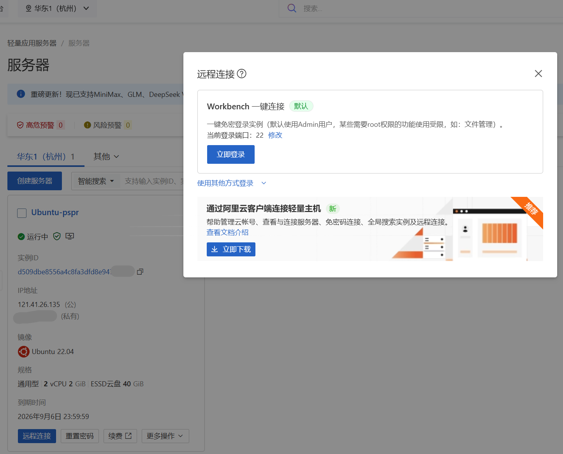Click the 续费 button
This screenshot has width=563, height=454.
[x=120, y=436]
